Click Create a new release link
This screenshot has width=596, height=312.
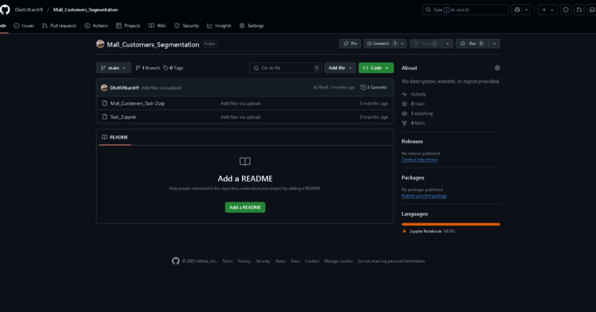click(x=419, y=159)
